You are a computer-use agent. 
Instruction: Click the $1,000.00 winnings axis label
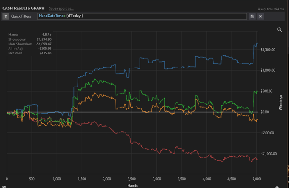tap(268, 70)
